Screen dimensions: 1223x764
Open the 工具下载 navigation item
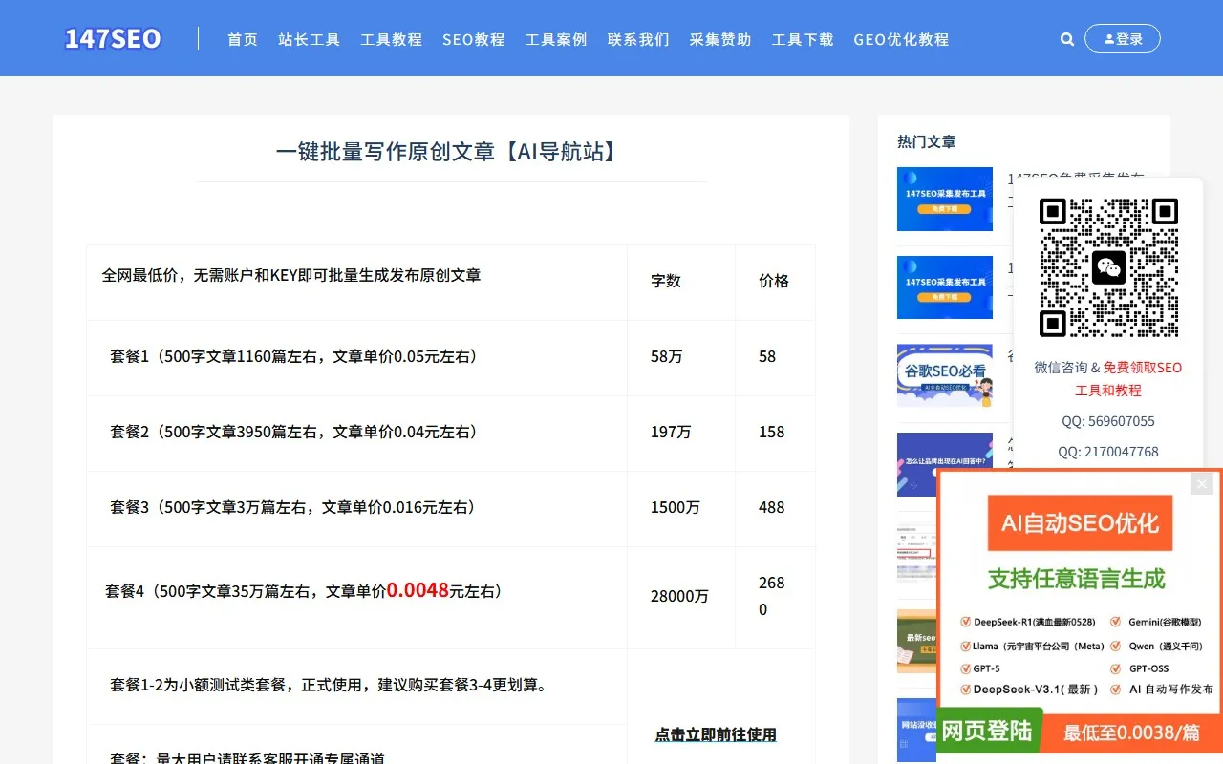point(802,39)
